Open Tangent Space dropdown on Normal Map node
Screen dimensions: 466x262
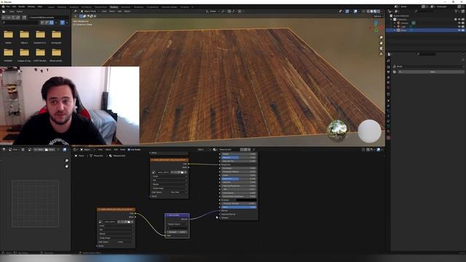tap(177, 224)
